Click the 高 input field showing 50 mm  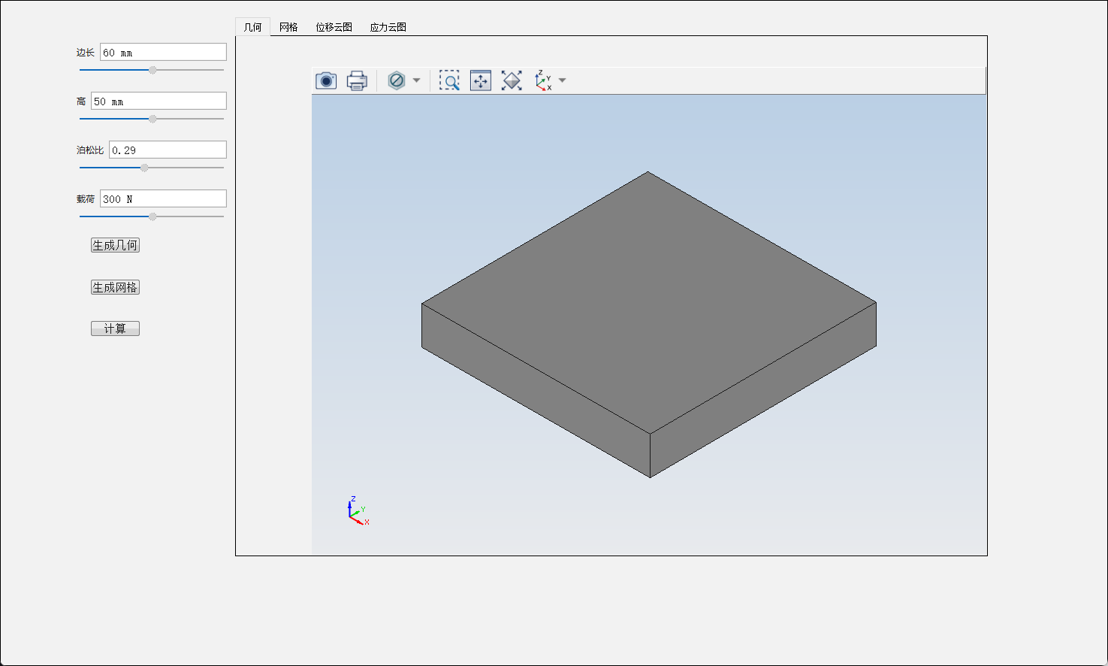pyautogui.click(x=159, y=101)
